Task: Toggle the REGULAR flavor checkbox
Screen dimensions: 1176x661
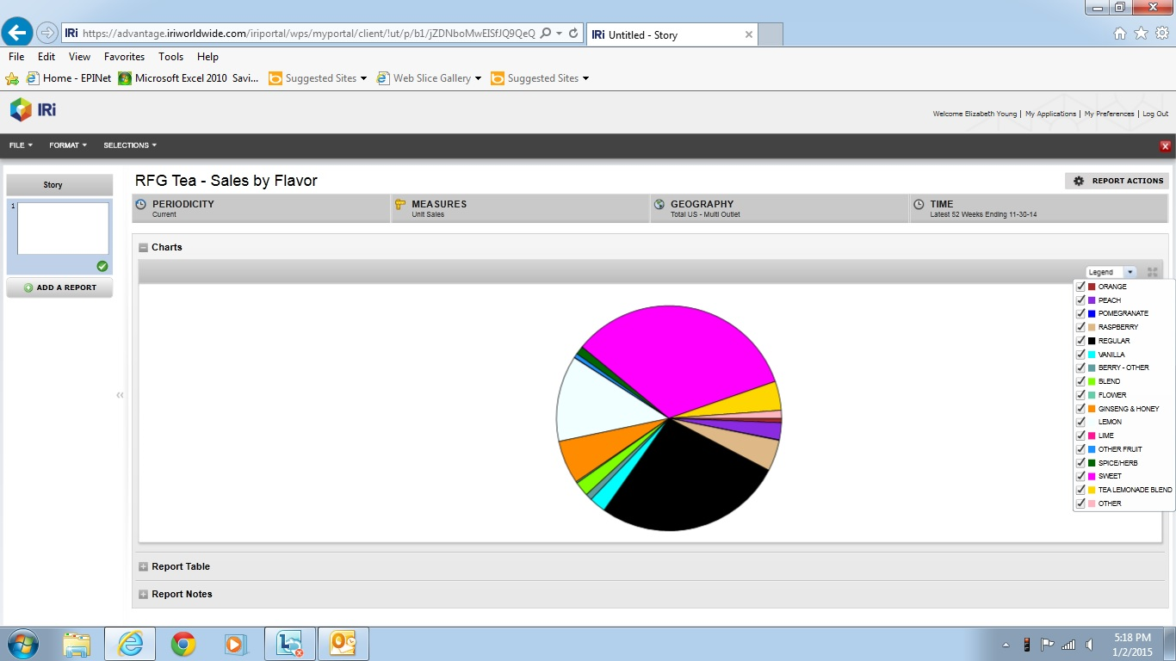Action: click(1080, 341)
